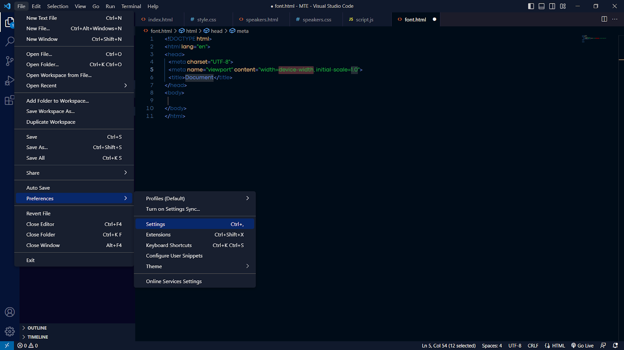Screen dimensions: 624x350
Task: Open Keyboard Shortcuts menu item
Action: pyautogui.click(x=195, y=245)
